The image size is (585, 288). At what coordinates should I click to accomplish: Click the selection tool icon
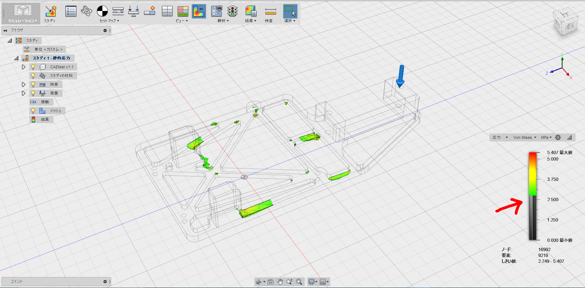tap(290, 11)
